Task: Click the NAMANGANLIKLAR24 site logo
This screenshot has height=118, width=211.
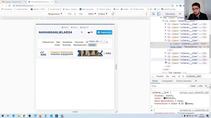Action: 55,32
